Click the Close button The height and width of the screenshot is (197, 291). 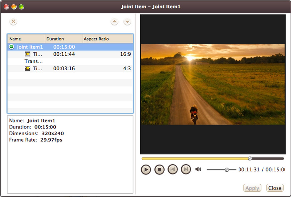click(x=274, y=188)
